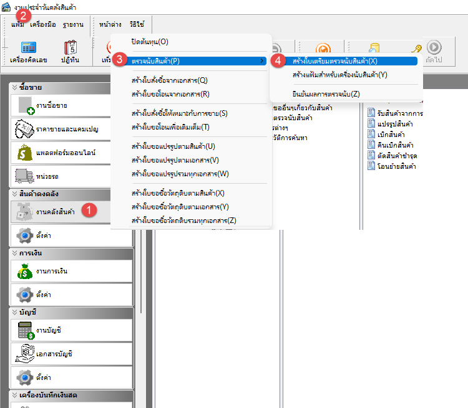Collapse the สินค้าคงคลัง section header
The height and width of the screenshot is (408, 468).
[x=15, y=194]
